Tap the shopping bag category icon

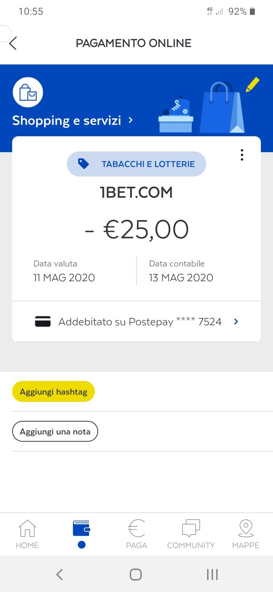click(x=28, y=92)
